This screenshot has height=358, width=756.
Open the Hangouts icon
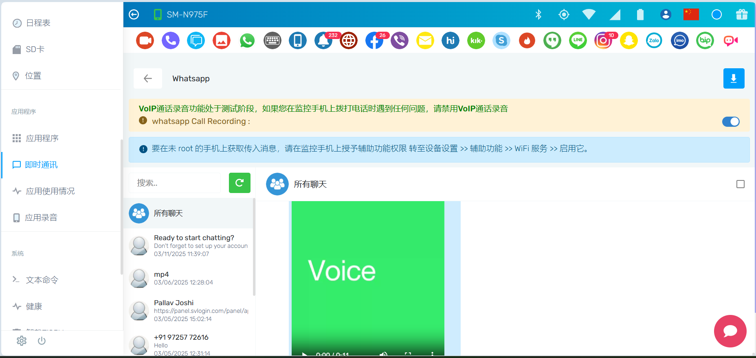552,40
